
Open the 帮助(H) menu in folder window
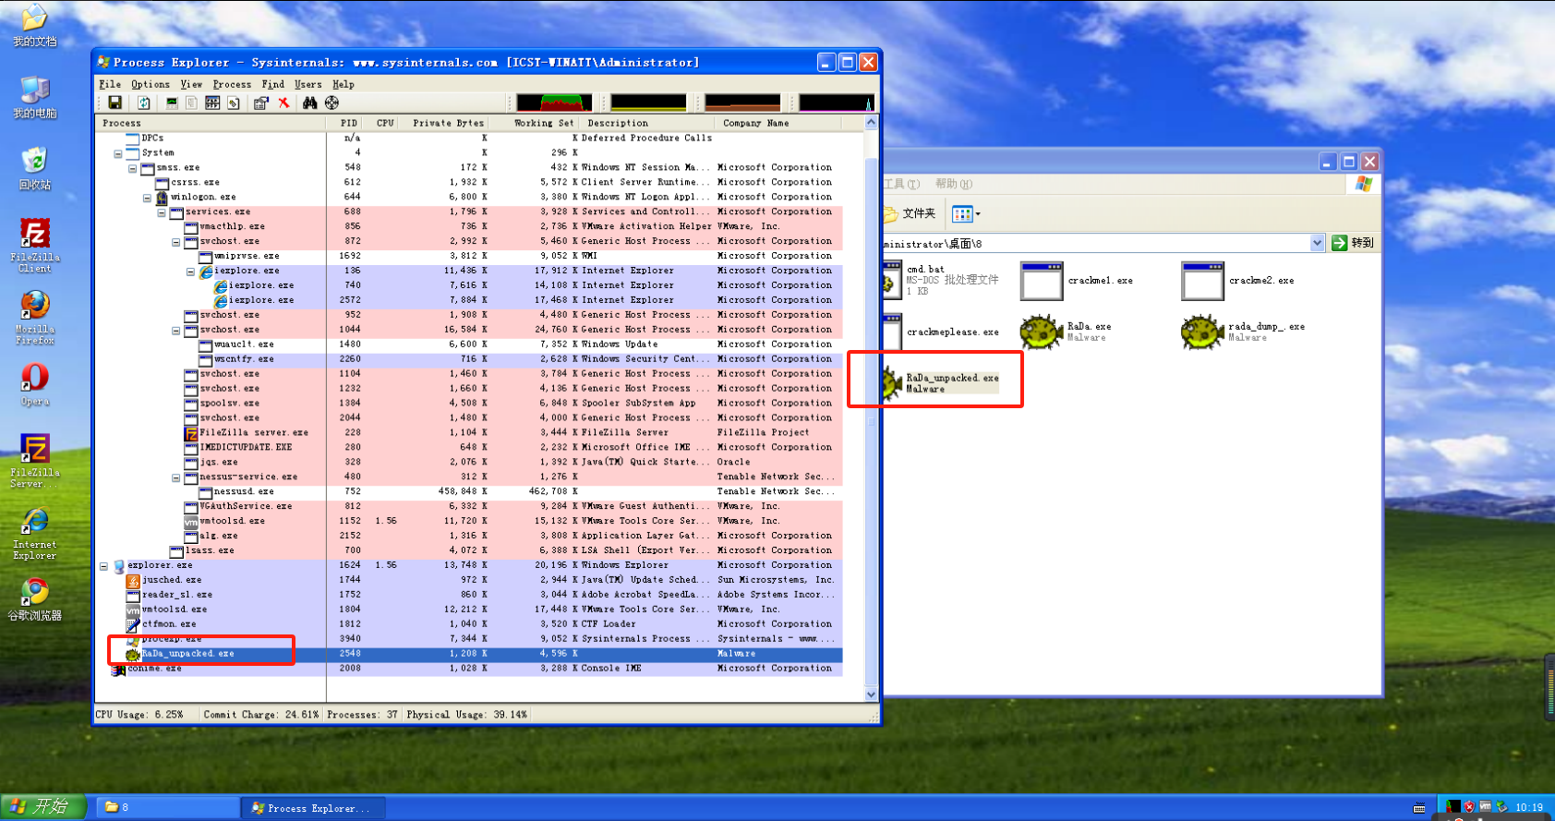click(x=954, y=184)
